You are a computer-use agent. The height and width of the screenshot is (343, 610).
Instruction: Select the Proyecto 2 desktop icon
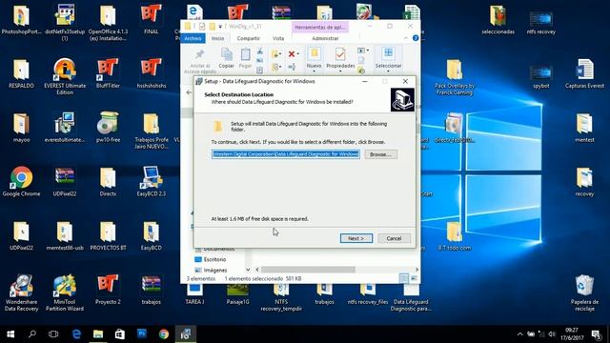[x=108, y=290]
